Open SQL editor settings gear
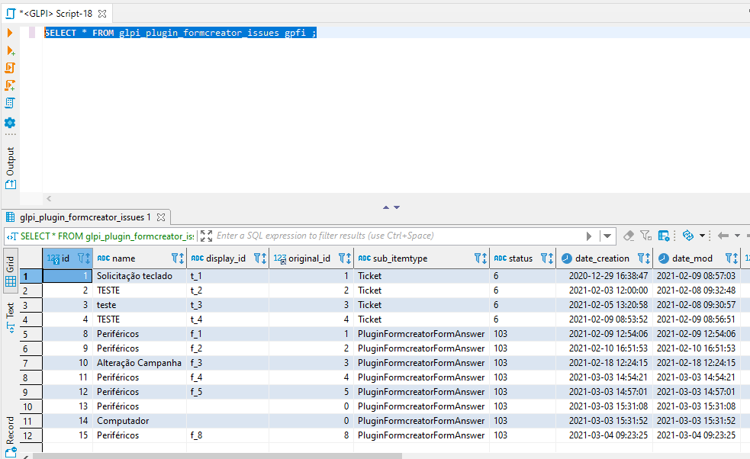Image resolution: width=750 pixels, height=459 pixels. pos(9,122)
